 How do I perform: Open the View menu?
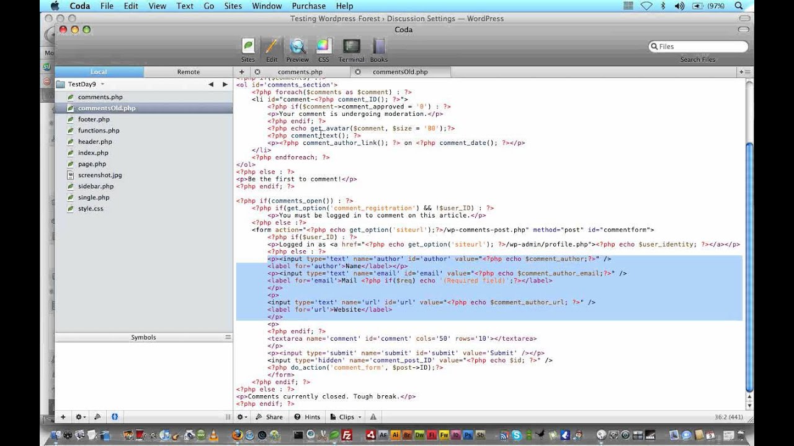click(x=157, y=6)
